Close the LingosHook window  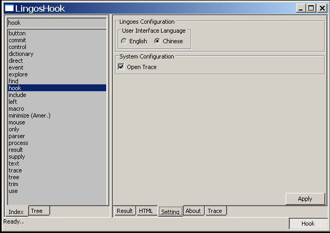(322, 8)
